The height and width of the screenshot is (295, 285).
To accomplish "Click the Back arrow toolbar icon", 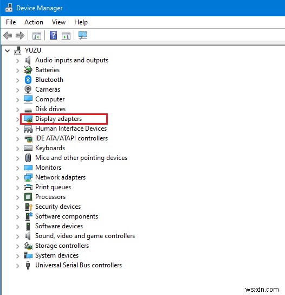I will (8, 35).
